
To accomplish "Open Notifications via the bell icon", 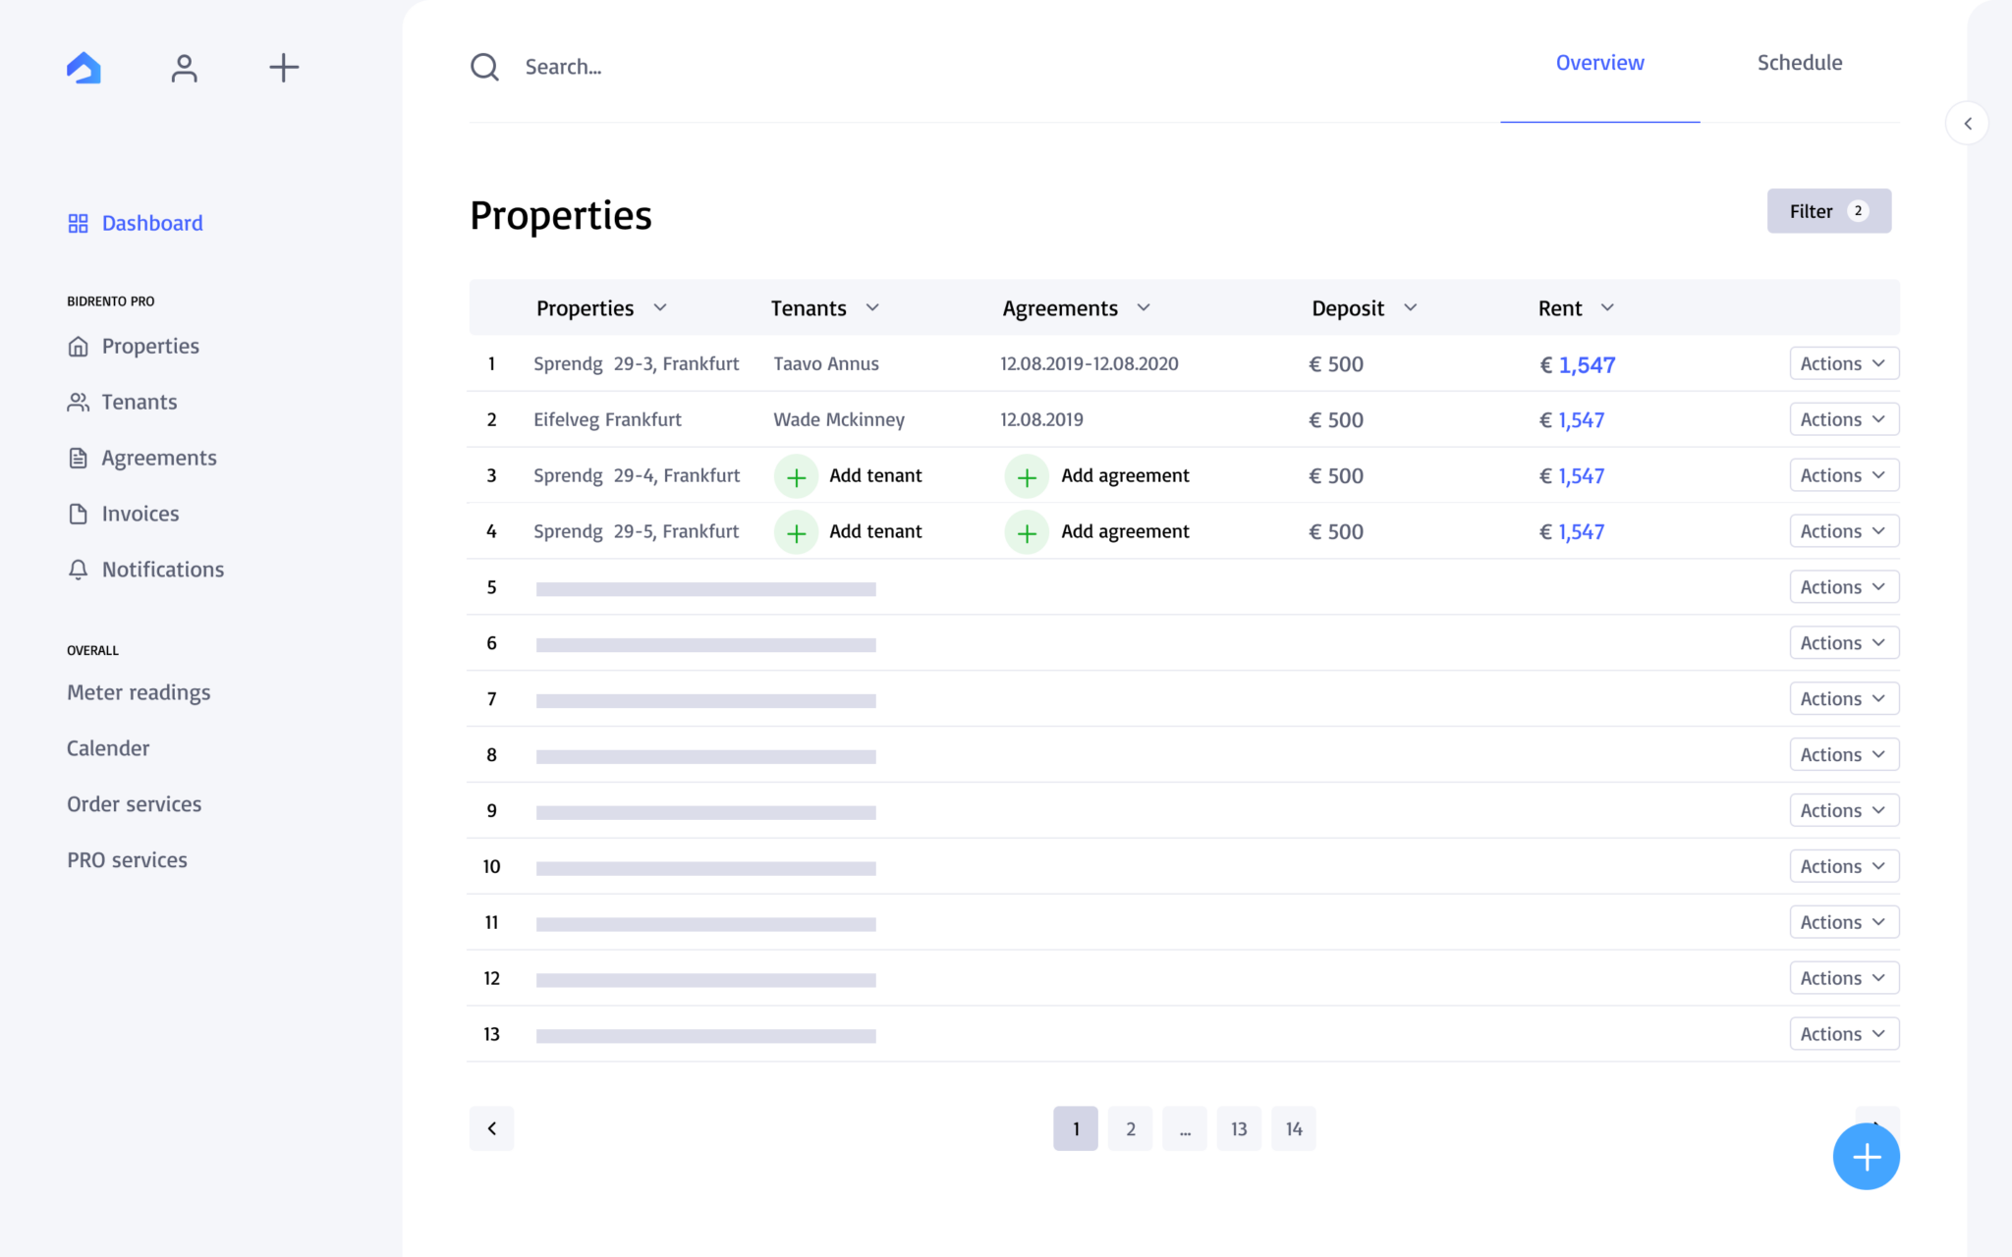I will [x=79, y=570].
